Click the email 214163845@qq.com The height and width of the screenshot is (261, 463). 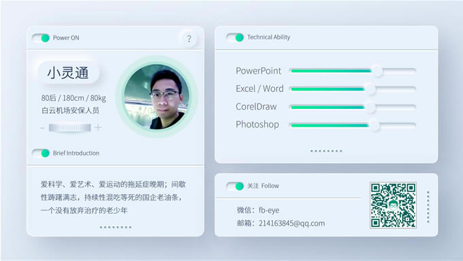(291, 223)
